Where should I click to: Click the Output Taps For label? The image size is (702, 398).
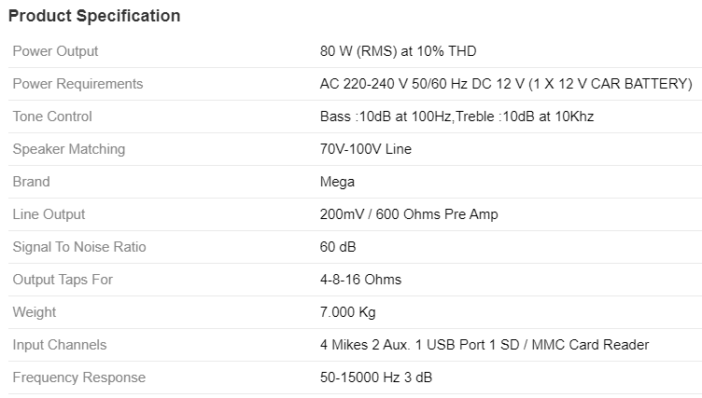coord(63,280)
